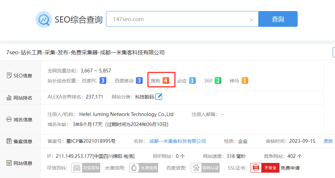The width and height of the screenshot is (335, 178).
Task: Click the 科技数码 category text
Action: [x=144, y=97]
